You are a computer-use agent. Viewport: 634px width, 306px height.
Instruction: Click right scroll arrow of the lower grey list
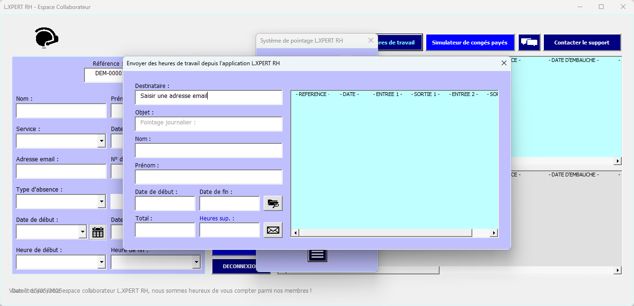point(617,270)
